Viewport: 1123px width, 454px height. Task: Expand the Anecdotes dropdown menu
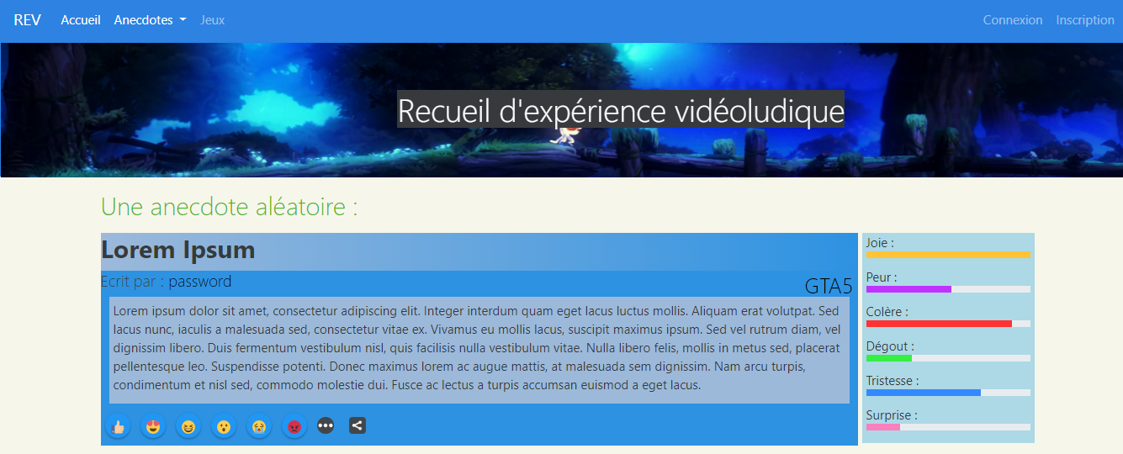(150, 20)
